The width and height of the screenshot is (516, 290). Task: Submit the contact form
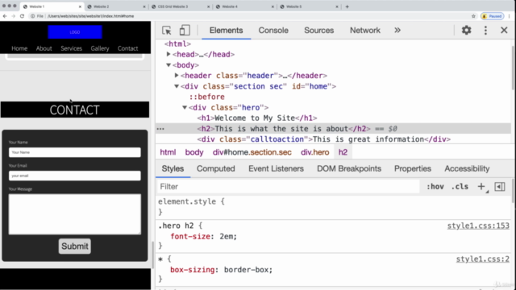coord(75,246)
